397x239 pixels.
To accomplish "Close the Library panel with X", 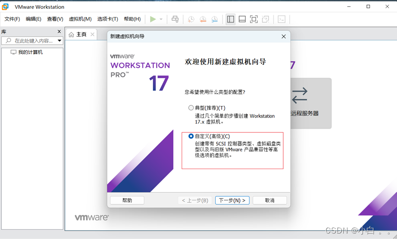I will [59, 31].
